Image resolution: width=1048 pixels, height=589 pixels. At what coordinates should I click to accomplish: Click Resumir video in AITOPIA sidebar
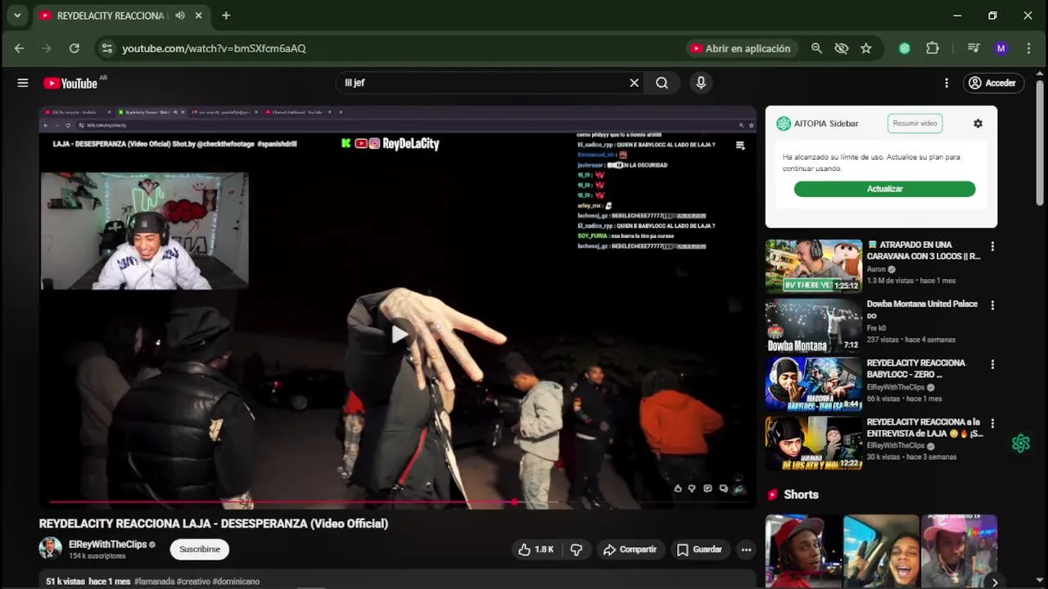[x=915, y=124]
